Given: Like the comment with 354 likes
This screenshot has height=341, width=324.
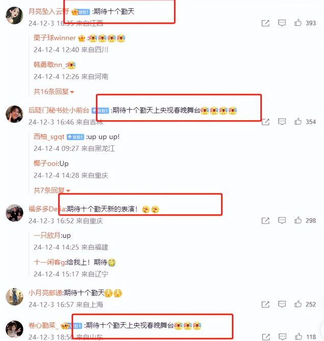Looking at the screenshot, I should click(298, 122).
